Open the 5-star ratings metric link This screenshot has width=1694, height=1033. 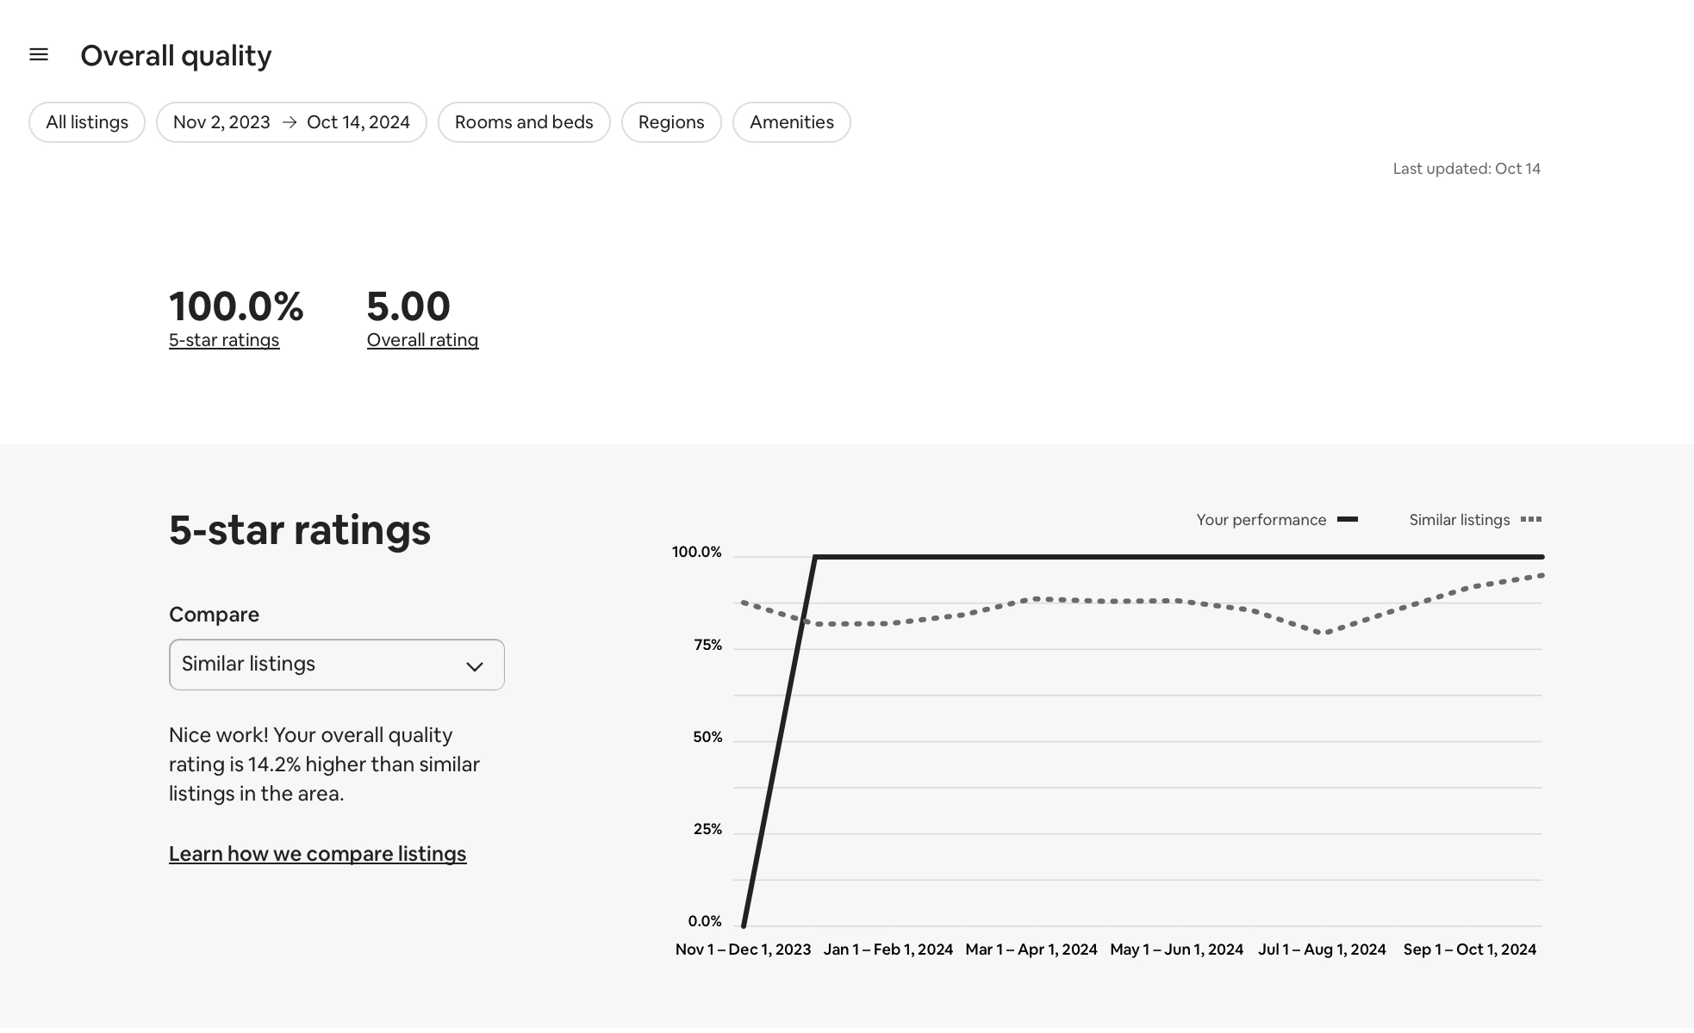point(224,340)
